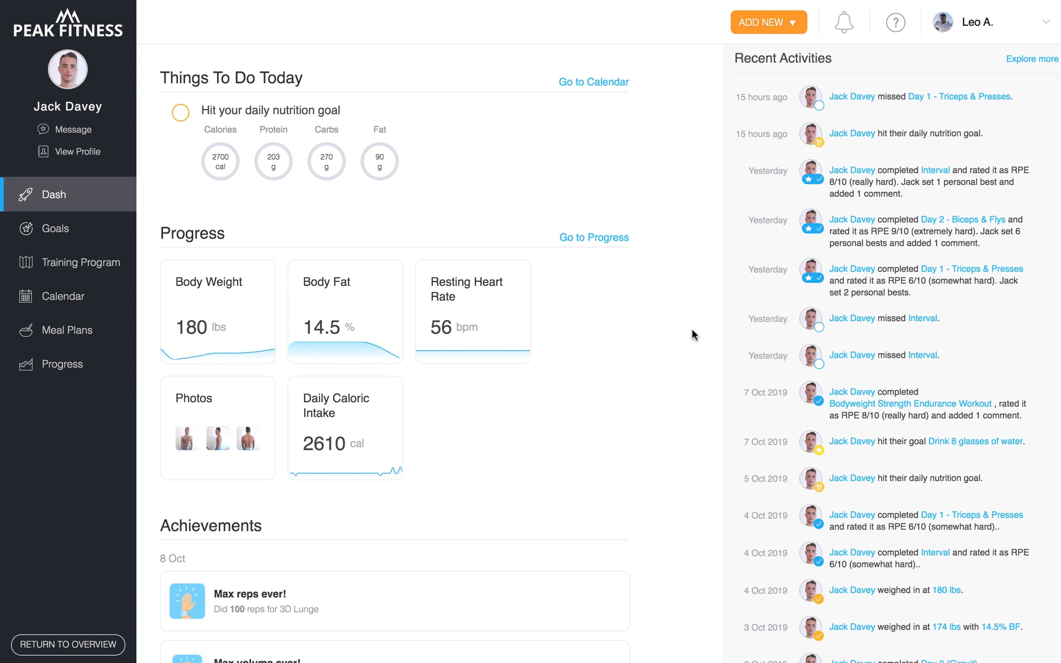Click the Explore more link
Image resolution: width=1061 pixels, height=663 pixels.
click(1031, 59)
